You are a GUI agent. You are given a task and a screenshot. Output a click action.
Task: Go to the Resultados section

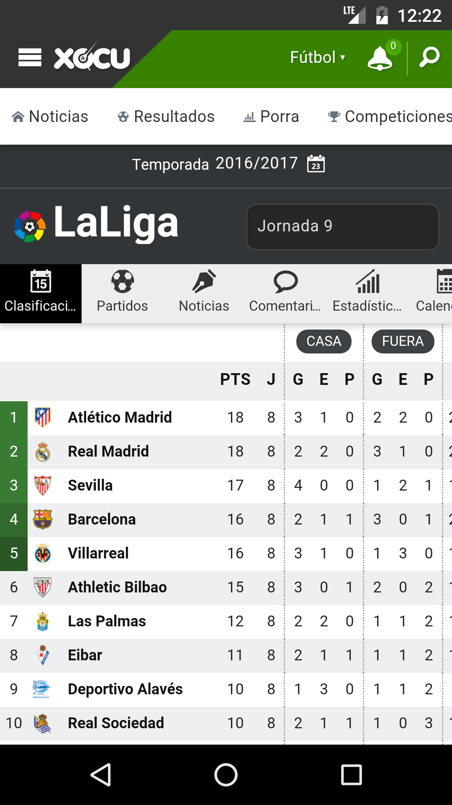166,117
